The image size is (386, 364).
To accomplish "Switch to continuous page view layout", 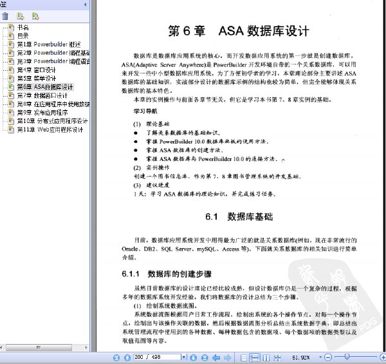I will tap(255, 358).
